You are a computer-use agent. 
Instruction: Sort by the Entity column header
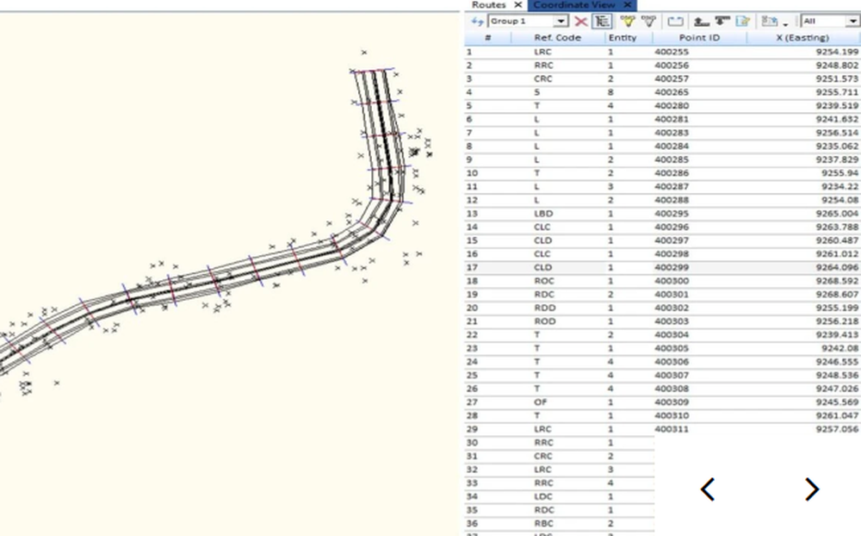point(623,38)
